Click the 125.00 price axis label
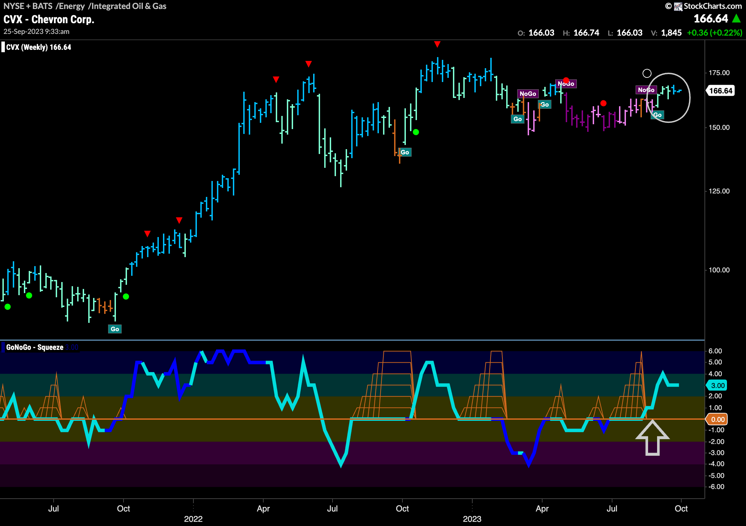Screen dimensions: 746x526 pyautogui.click(x=719, y=191)
